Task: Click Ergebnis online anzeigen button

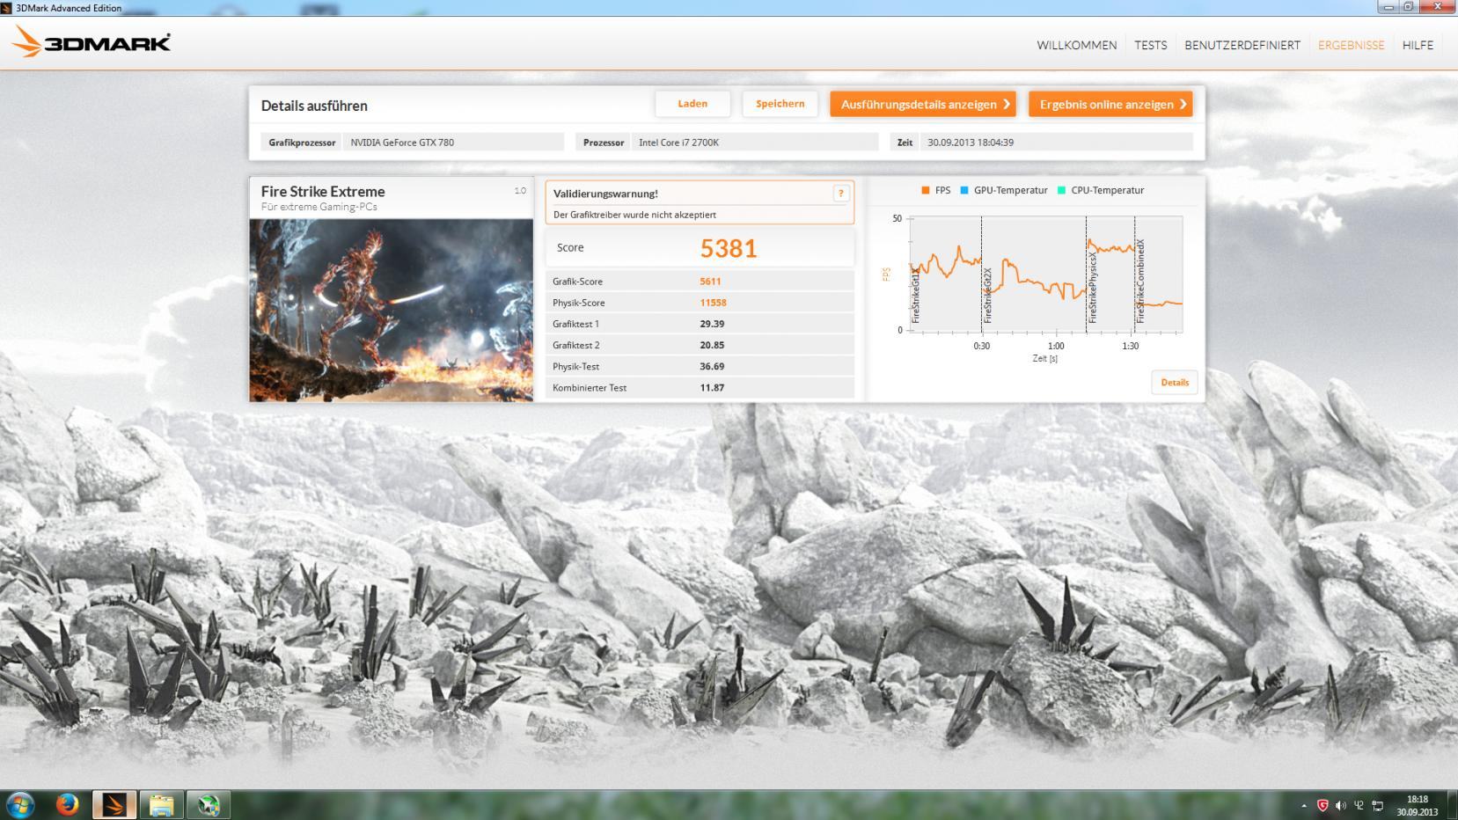Action: point(1110,104)
